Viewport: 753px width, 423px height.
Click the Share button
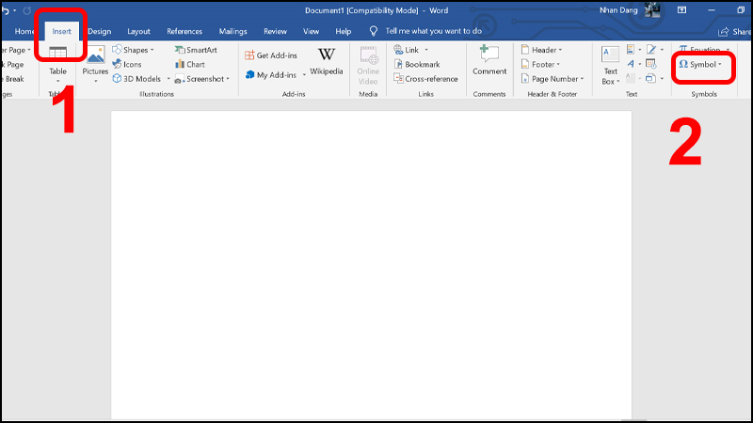734,31
